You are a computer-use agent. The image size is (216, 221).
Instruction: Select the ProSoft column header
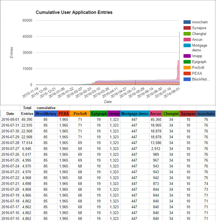click(80, 114)
